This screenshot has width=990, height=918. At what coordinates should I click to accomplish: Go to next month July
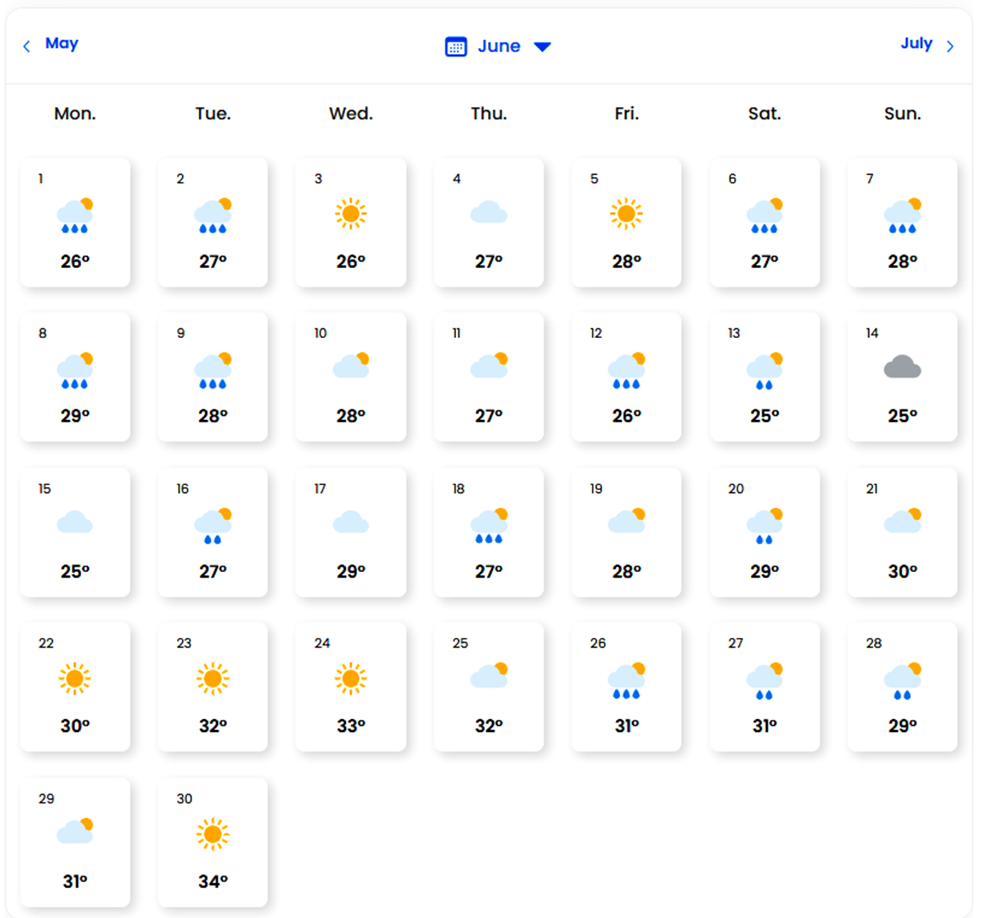click(x=916, y=43)
